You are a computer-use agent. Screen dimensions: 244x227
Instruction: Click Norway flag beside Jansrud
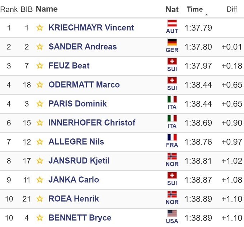click(172, 157)
